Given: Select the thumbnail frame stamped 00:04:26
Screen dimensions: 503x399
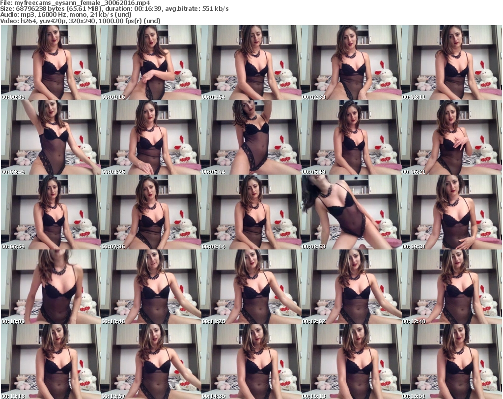Looking at the screenshot, I should pyautogui.click(x=151, y=137).
